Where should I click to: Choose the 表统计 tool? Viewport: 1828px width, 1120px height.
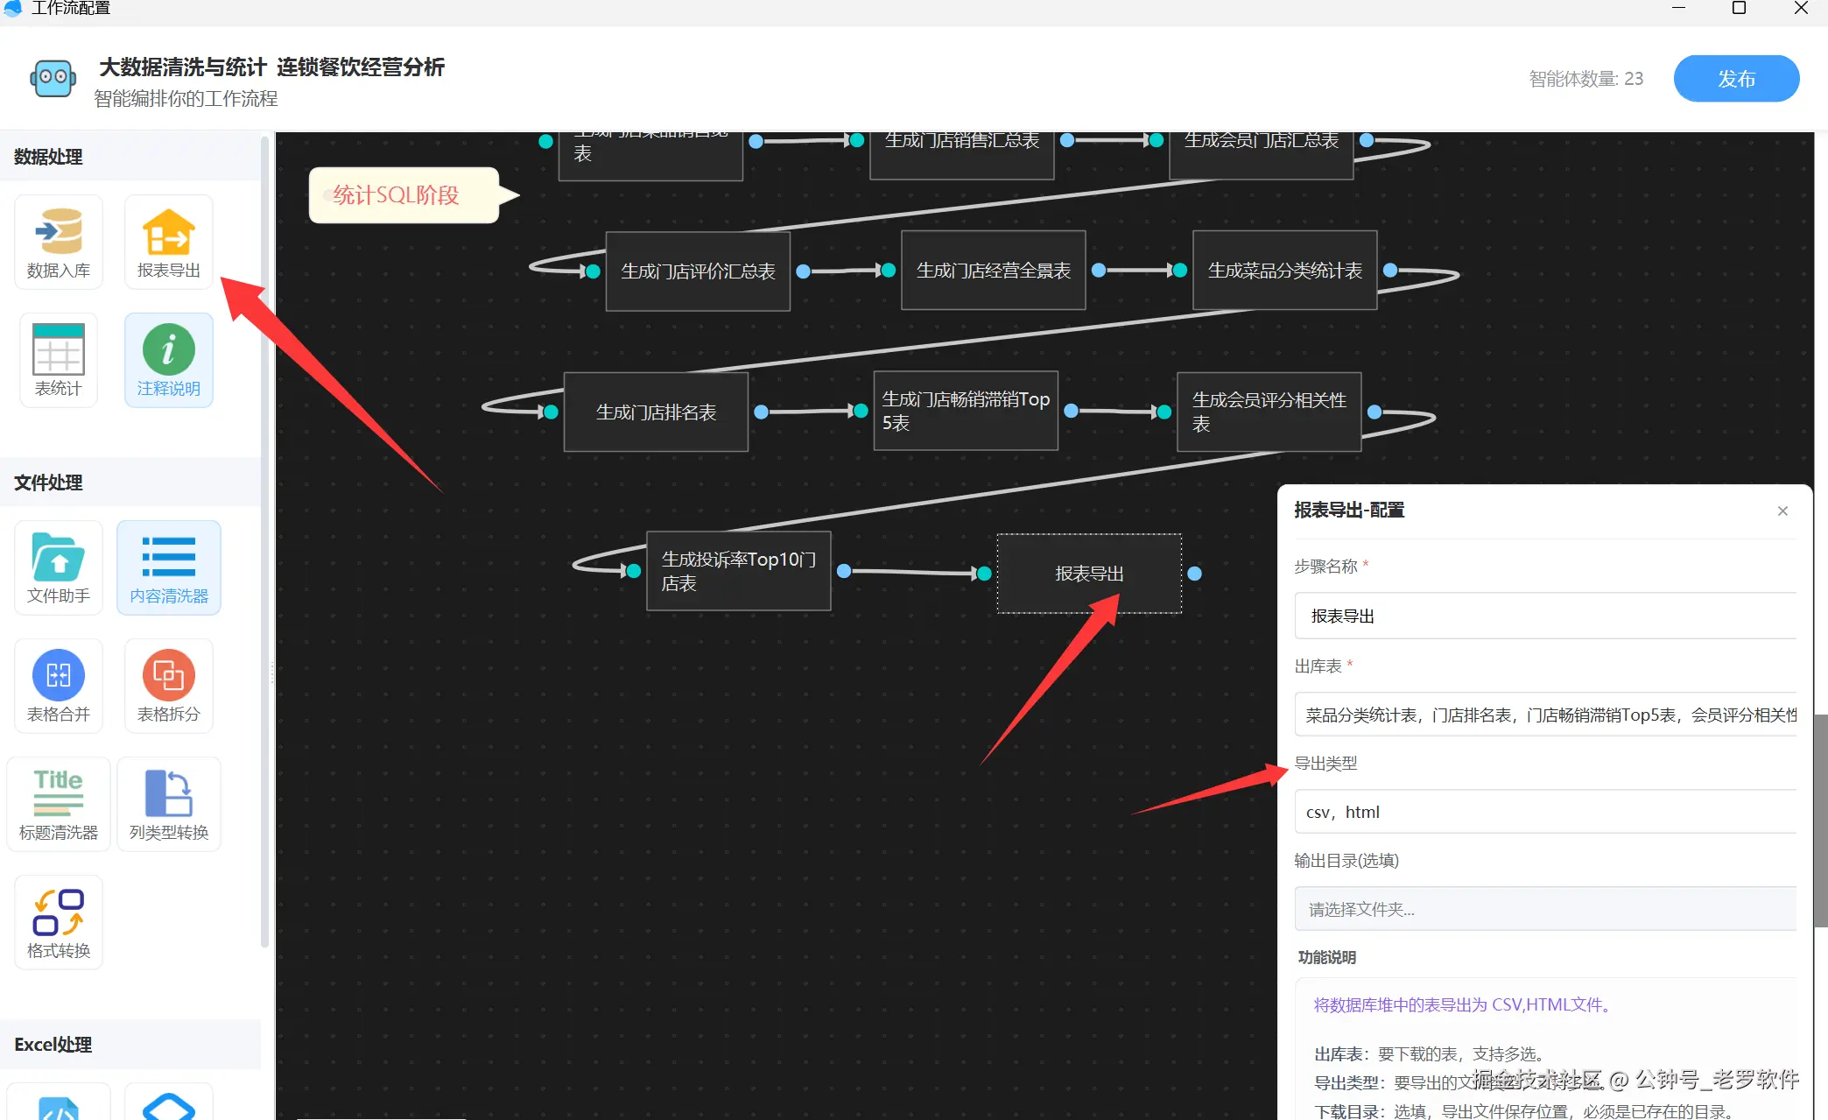[59, 360]
